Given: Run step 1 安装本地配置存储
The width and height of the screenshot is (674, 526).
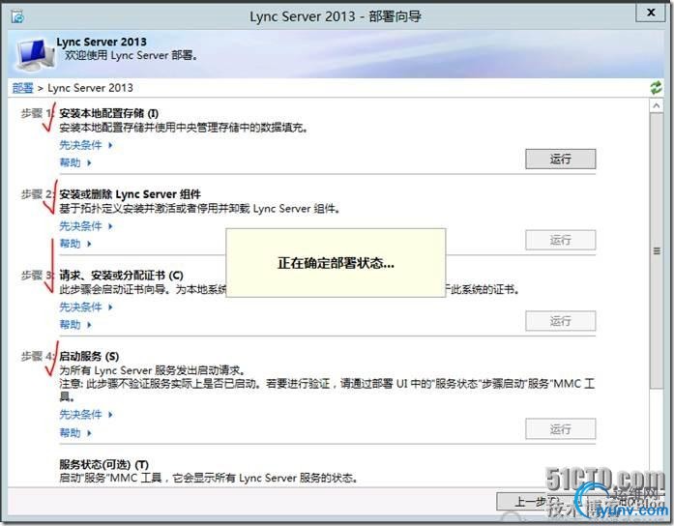Looking at the screenshot, I should pyautogui.click(x=561, y=159).
